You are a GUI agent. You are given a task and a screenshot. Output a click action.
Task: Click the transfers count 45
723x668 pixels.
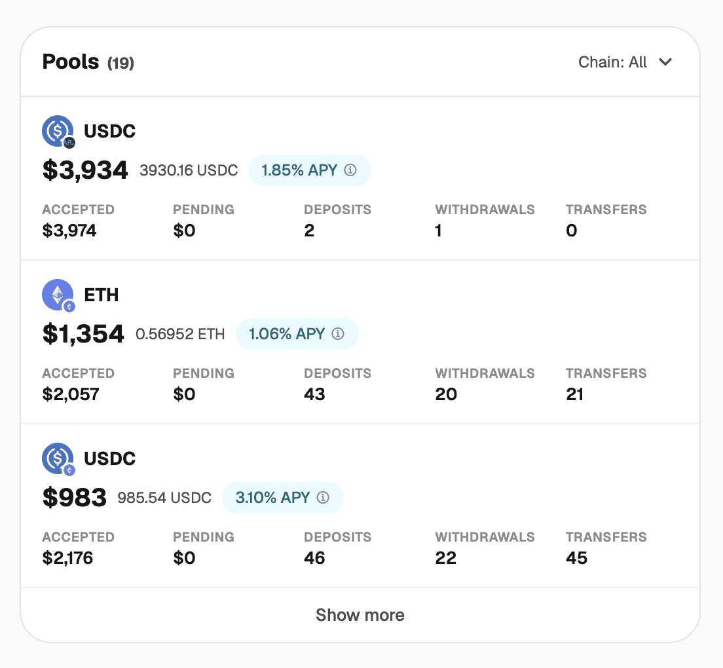[x=576, y=558]
